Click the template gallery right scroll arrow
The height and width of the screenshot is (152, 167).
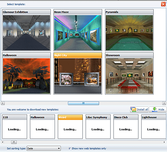click(164, 103)
